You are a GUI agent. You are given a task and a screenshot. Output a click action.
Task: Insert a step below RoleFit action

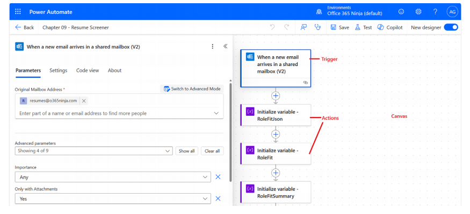pos(276,173)
